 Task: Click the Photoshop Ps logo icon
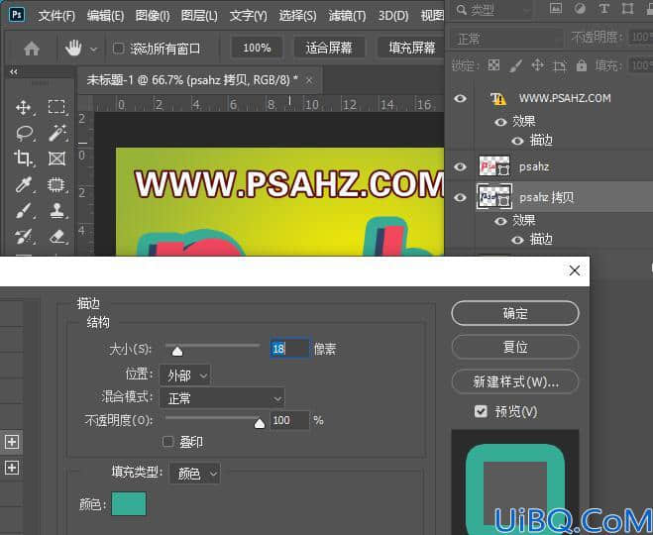[18, 15]
